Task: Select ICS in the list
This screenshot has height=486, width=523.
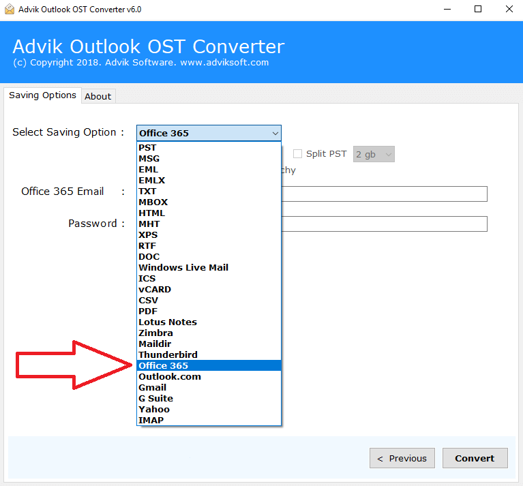Action: pos(209,278)
